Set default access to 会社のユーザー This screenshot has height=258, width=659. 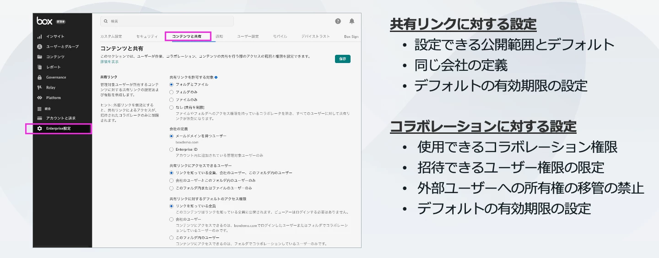[172, 220]
